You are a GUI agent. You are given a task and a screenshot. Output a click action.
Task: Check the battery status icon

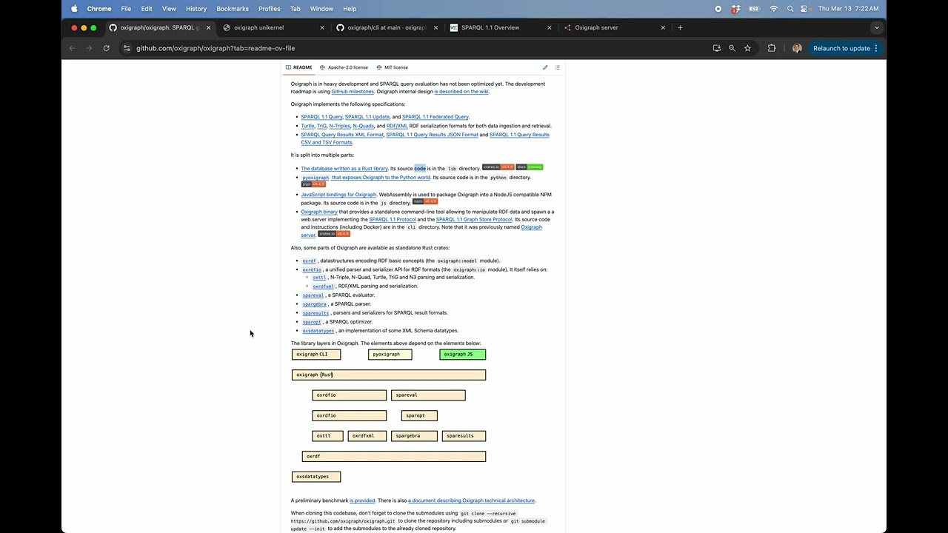755,9
